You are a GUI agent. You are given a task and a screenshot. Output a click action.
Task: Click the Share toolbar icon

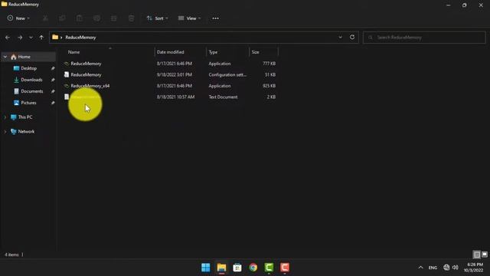[x=114, y=18]
